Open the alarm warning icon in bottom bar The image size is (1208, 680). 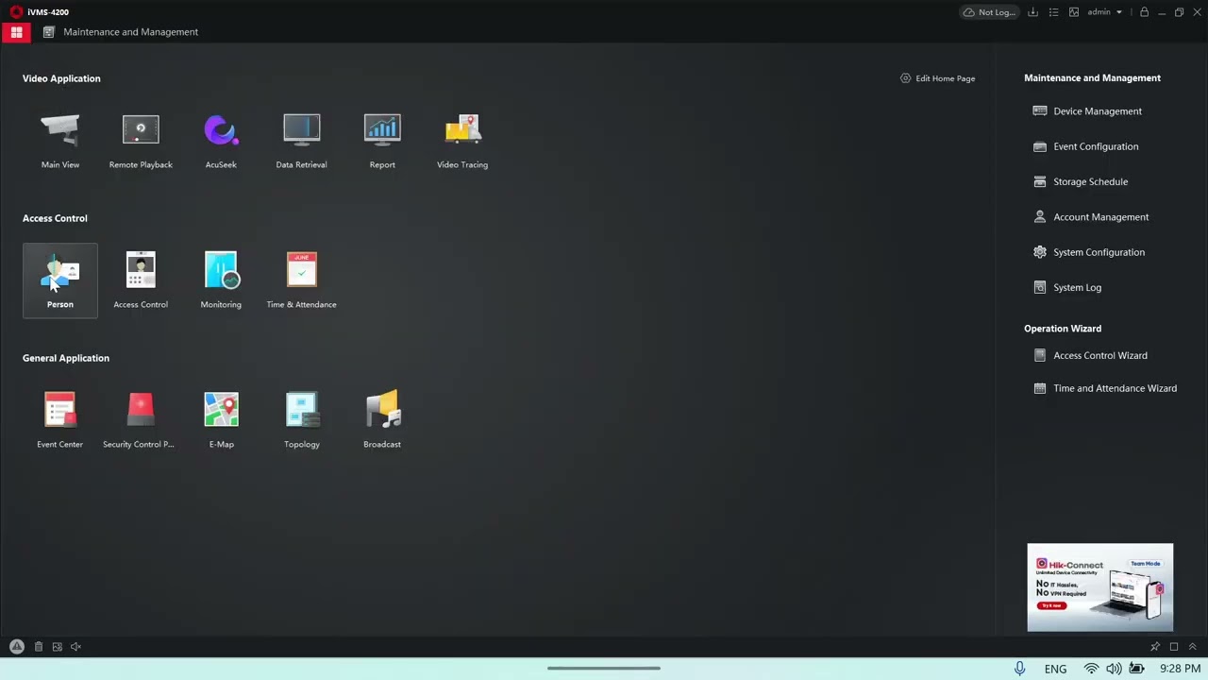(16, 647)
